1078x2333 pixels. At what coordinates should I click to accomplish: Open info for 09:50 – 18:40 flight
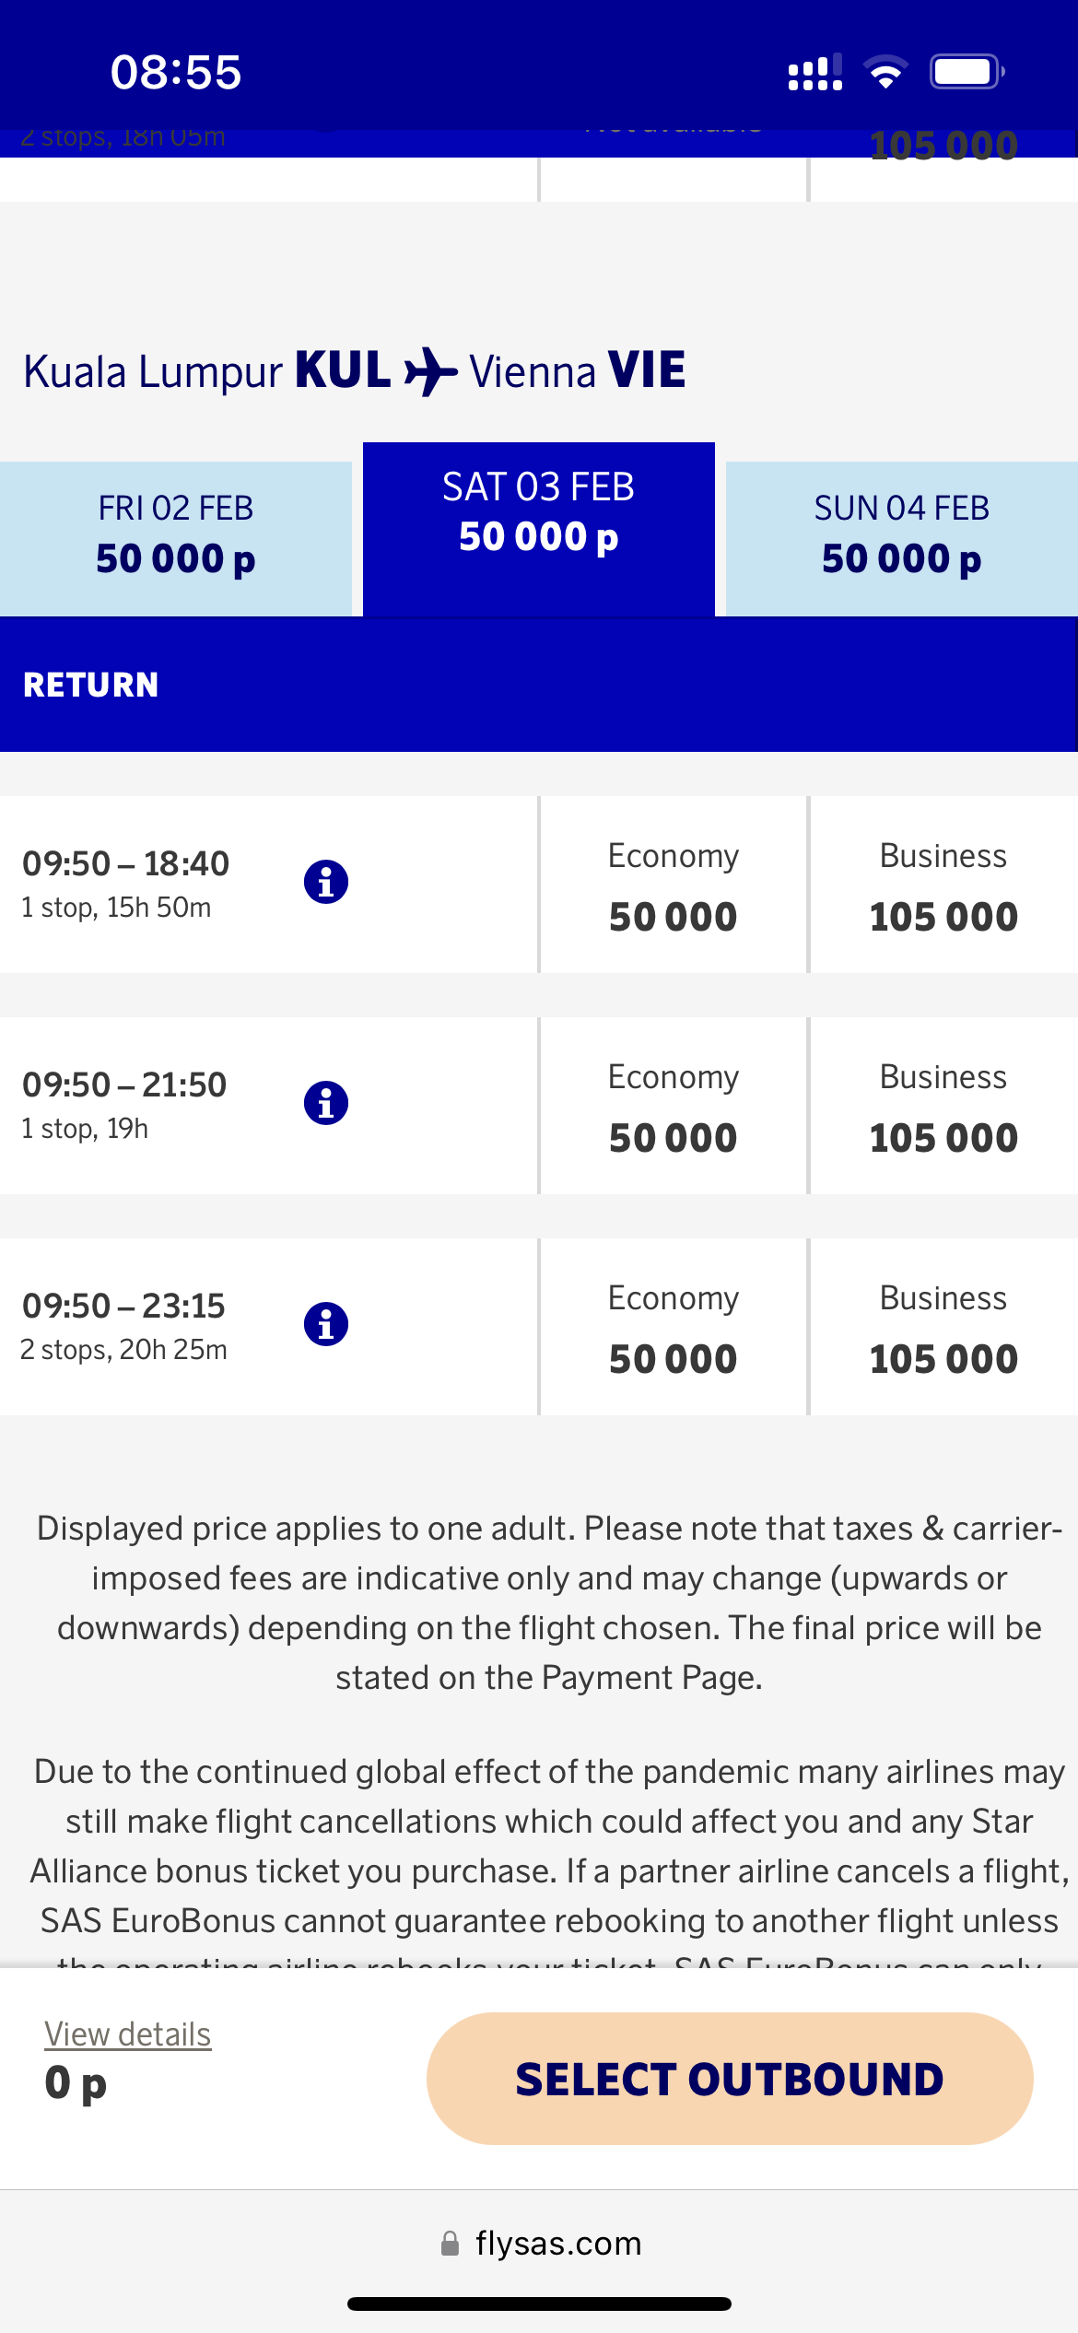tap(326, 882)
